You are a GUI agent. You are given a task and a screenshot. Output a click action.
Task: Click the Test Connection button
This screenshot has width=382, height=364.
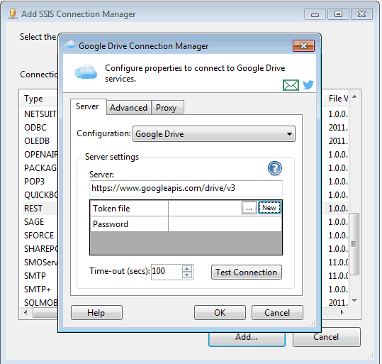[247, 272]
